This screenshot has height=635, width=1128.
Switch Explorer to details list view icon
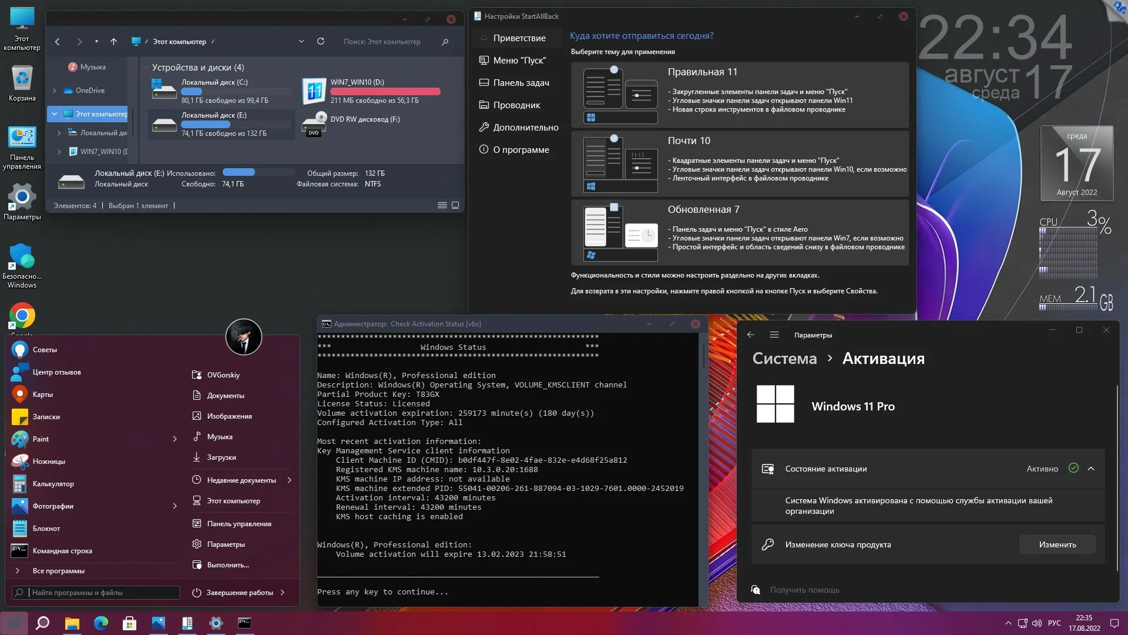coord(442,205)
